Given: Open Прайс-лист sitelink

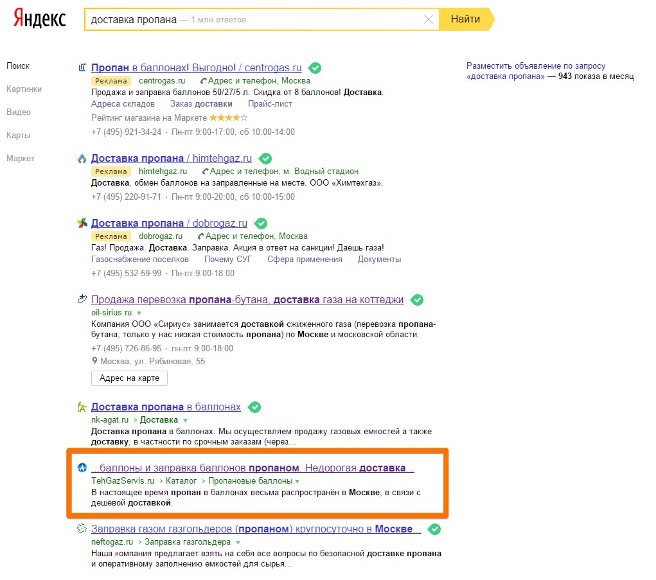Looking at the screenshot, I should tap(270, 103).
